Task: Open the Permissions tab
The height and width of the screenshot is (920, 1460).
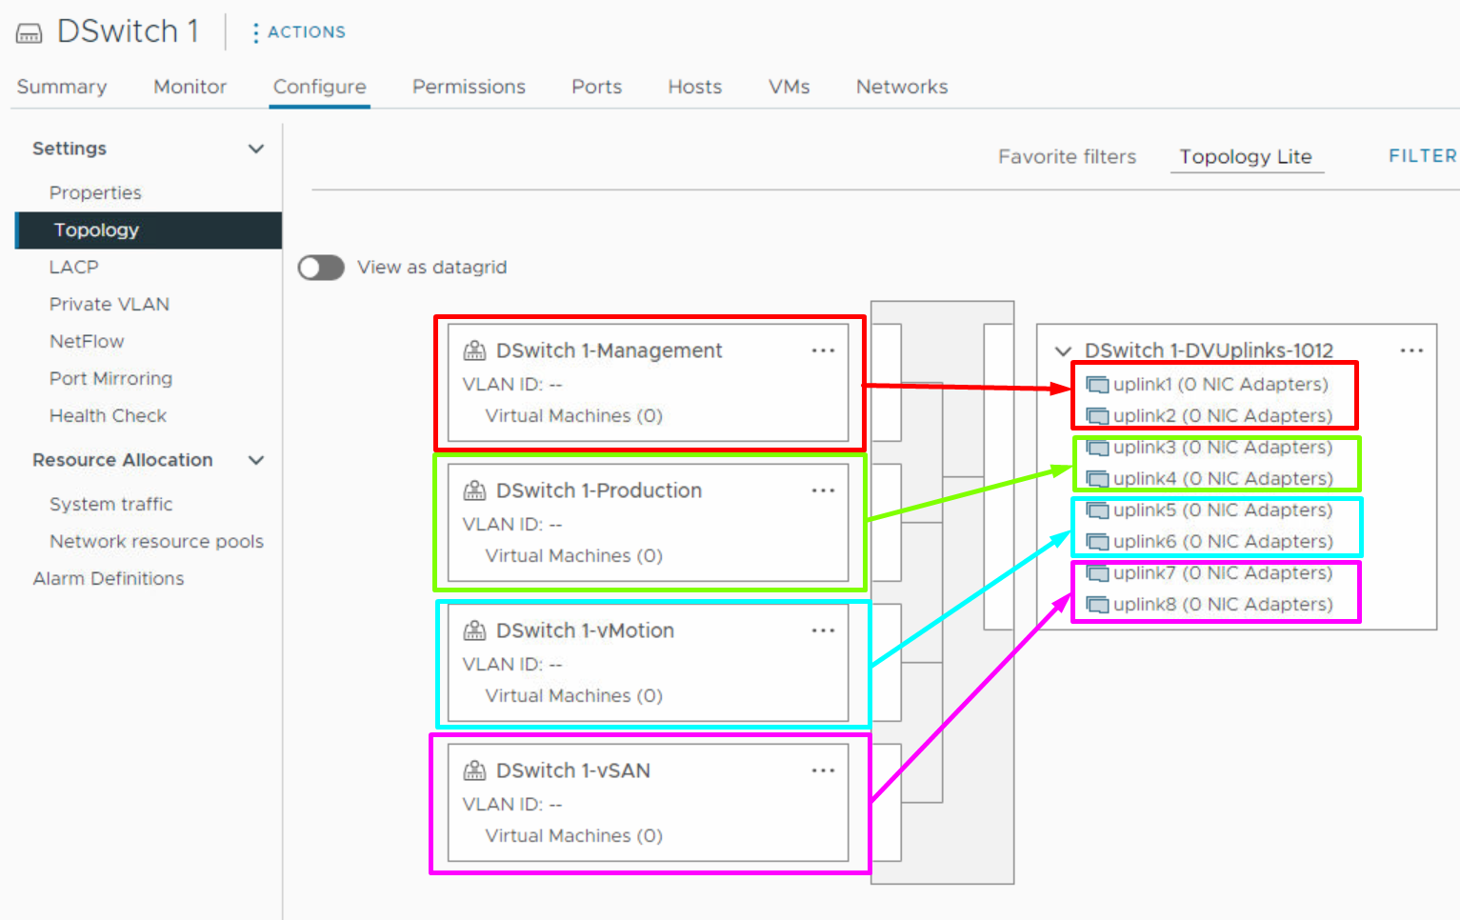Action: (x=469, y=87)
